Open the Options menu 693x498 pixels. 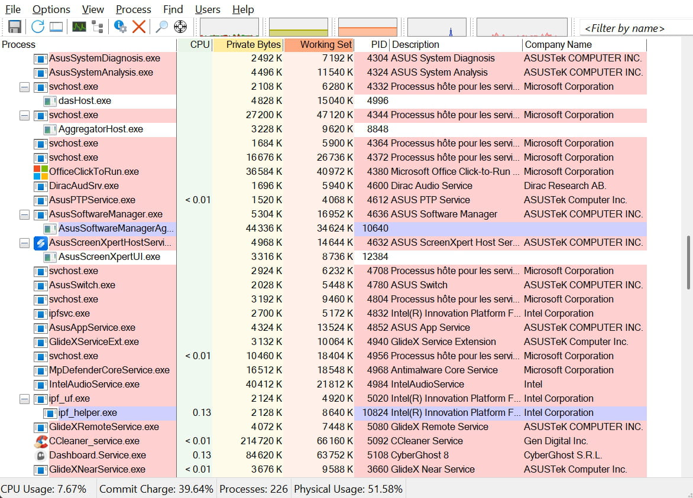pyautogui.click(x=51, y=9)
